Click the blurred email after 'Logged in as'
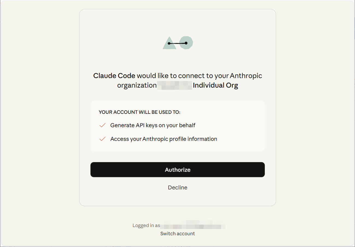Screen dimensions: 355x247 193,226
